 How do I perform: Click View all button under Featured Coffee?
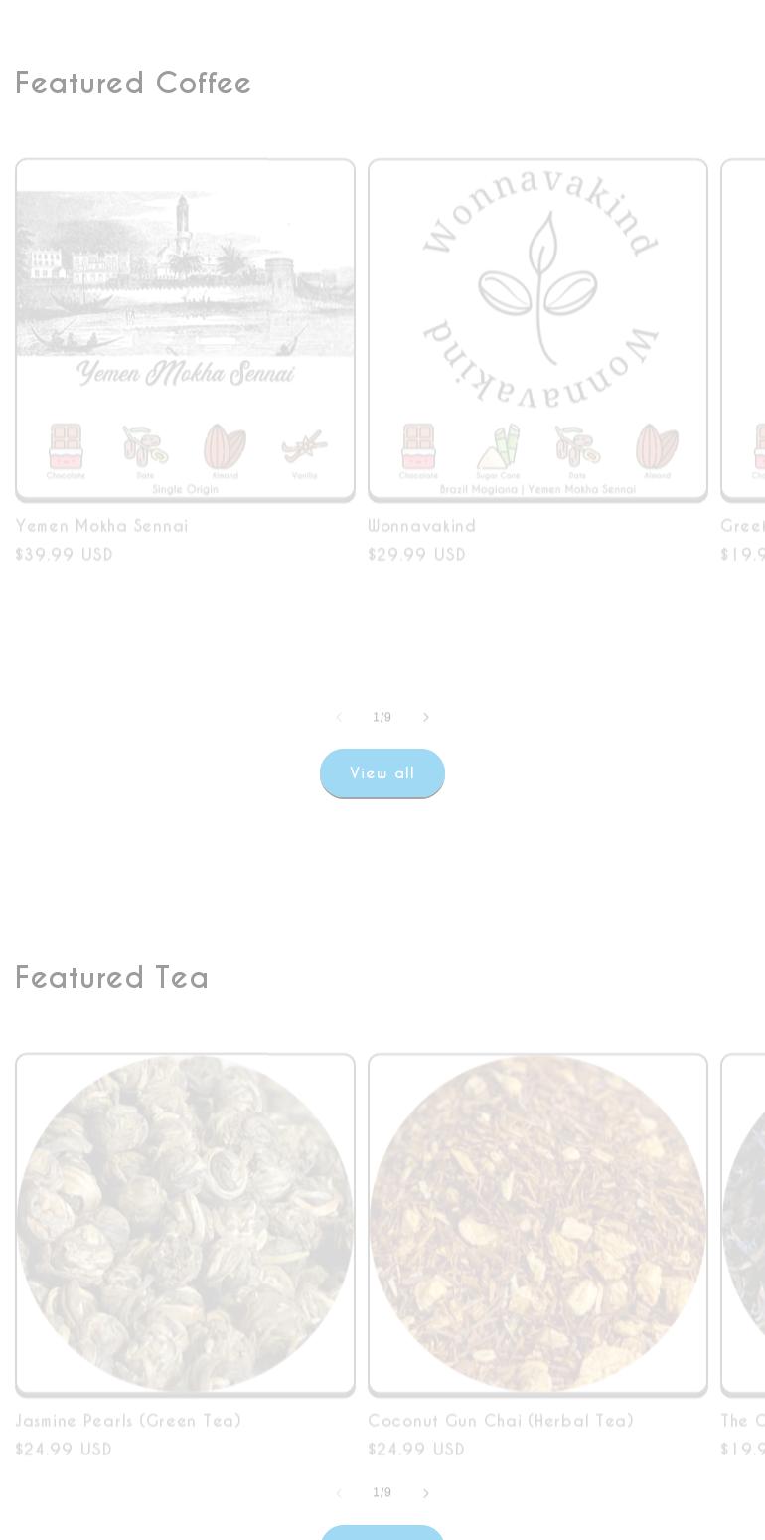(x=382, y=773)
